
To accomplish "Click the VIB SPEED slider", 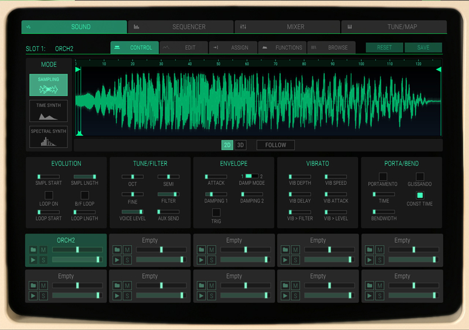I will (336, 177).
